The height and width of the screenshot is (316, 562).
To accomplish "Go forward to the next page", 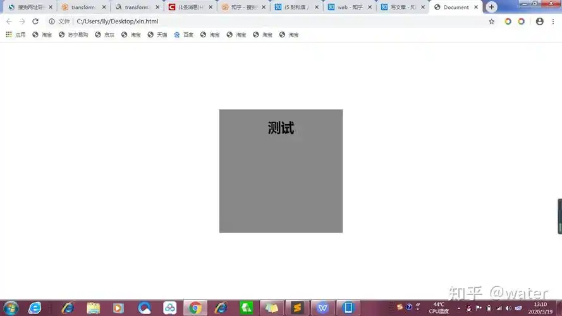I will (x=22, y=21).
